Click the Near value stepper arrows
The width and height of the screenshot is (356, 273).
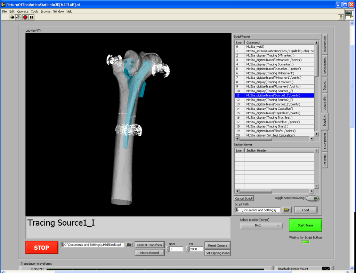tap(168, 249)
